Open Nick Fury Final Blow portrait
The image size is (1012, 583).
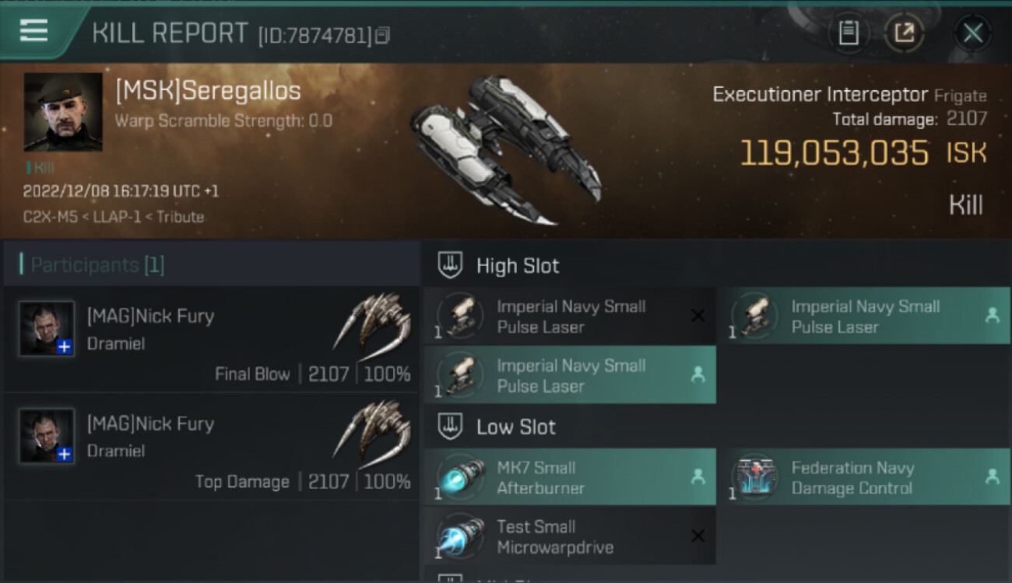coord(47,328)
